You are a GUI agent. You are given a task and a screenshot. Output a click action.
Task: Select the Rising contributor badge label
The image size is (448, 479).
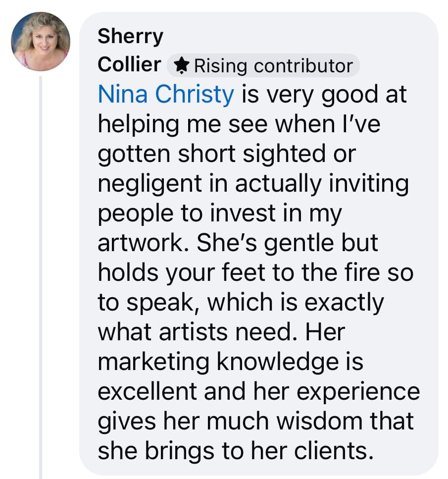pos(273,65)
